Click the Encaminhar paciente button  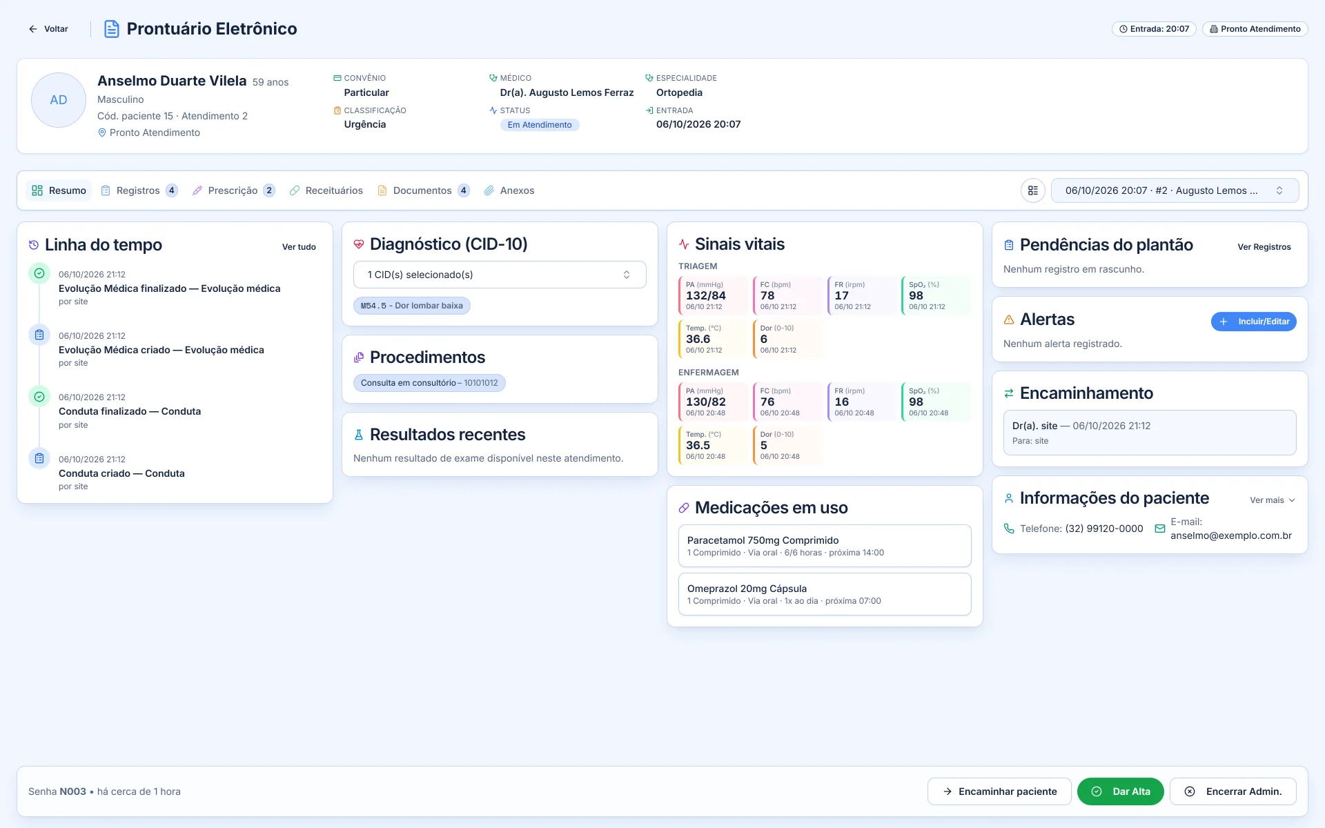[x=999, y=791]
